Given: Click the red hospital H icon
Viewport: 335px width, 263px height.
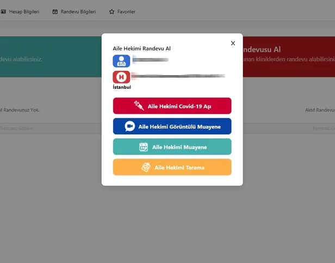Looking at the screenshot, I should pyautogui.click(x=121, y=77).
